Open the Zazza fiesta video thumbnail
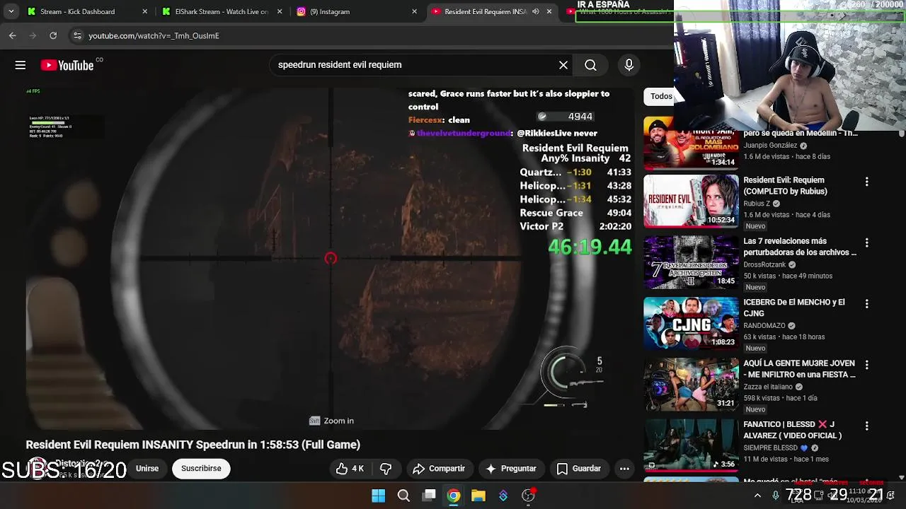 pyautogui.click(x=691, y=384)
